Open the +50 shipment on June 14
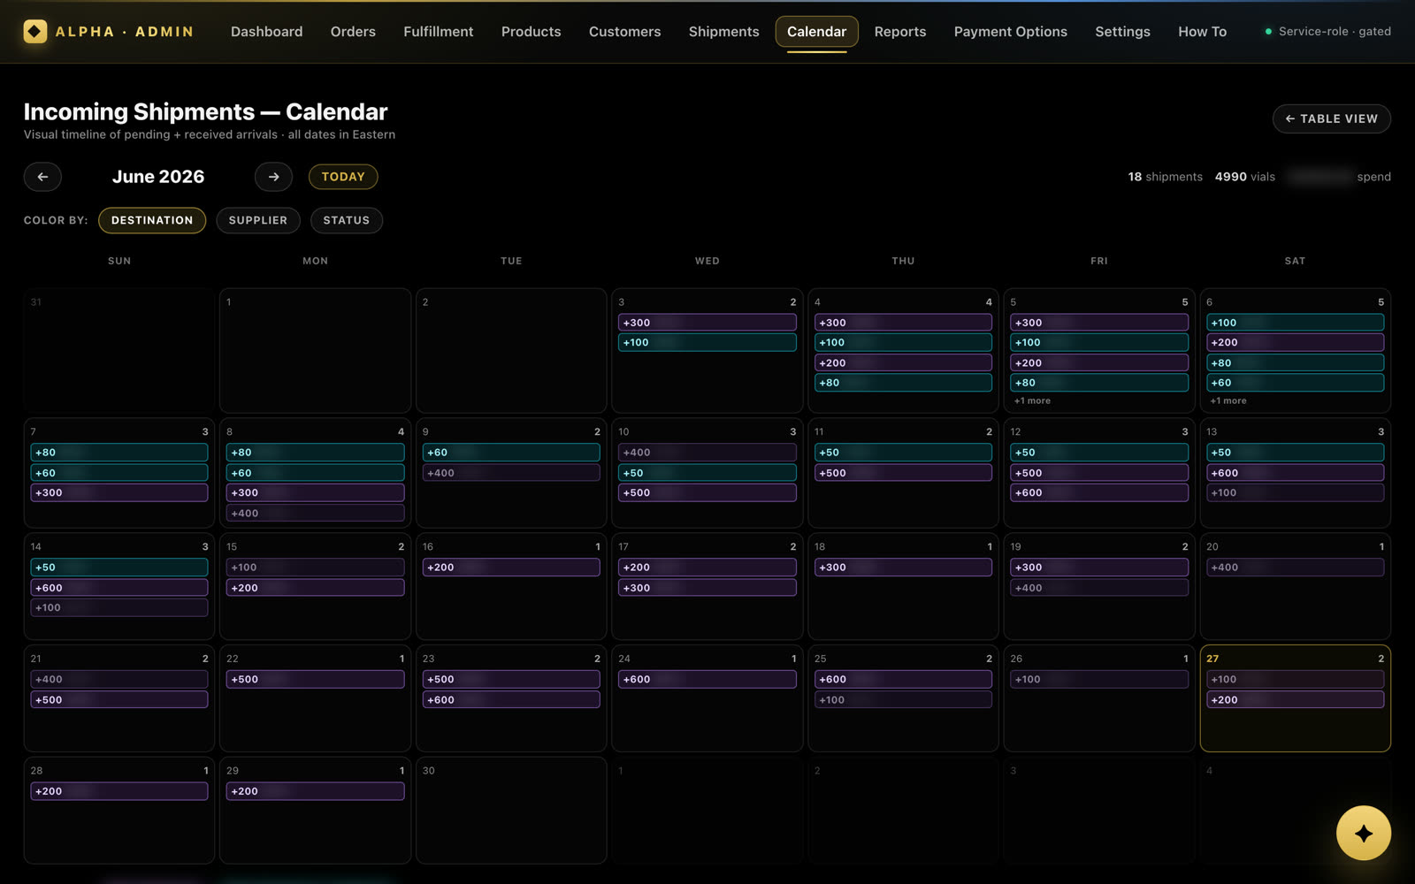The height and width of the screenshot is (884, 1415). click(x=119, y=568)
